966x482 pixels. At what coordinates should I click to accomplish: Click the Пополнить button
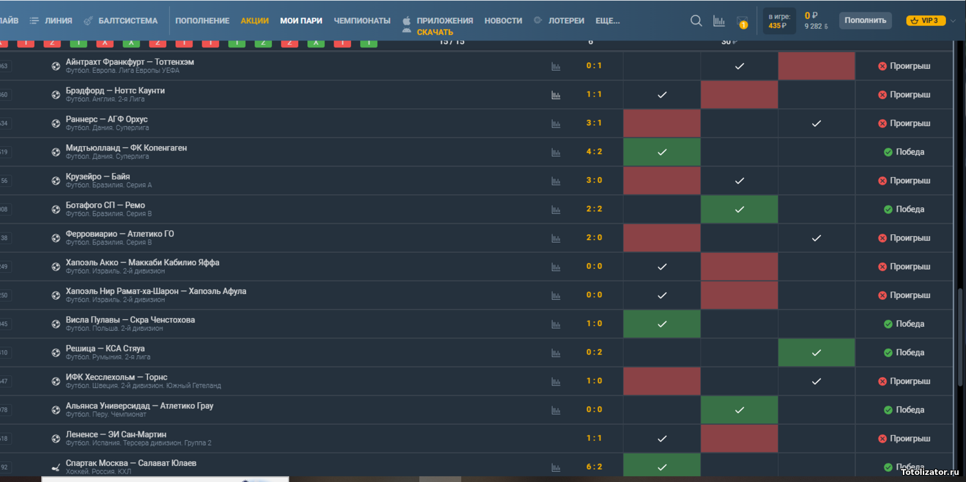pyautogui.click(x=865, y=21)
